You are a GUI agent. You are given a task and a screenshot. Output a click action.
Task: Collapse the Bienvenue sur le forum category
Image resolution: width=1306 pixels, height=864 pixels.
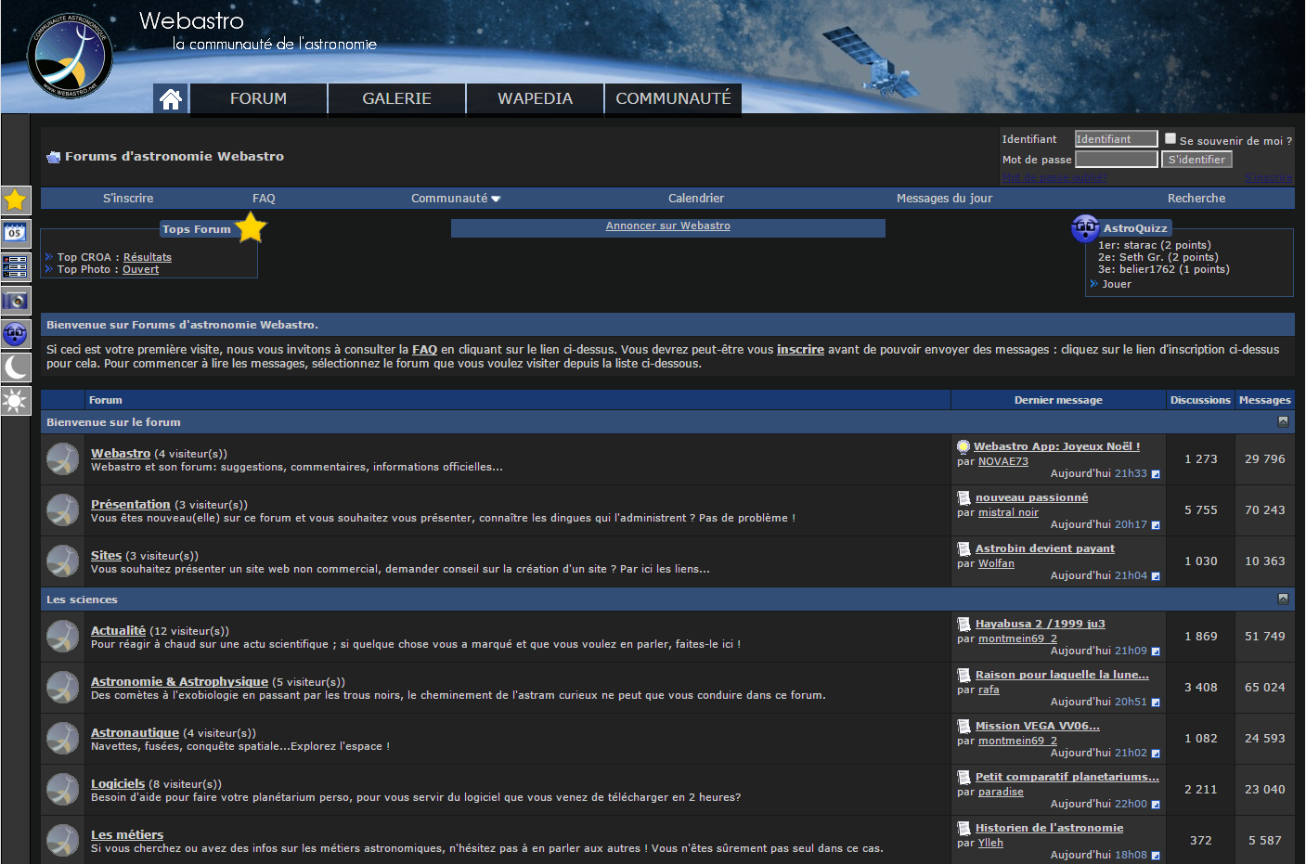point(1283,421)
